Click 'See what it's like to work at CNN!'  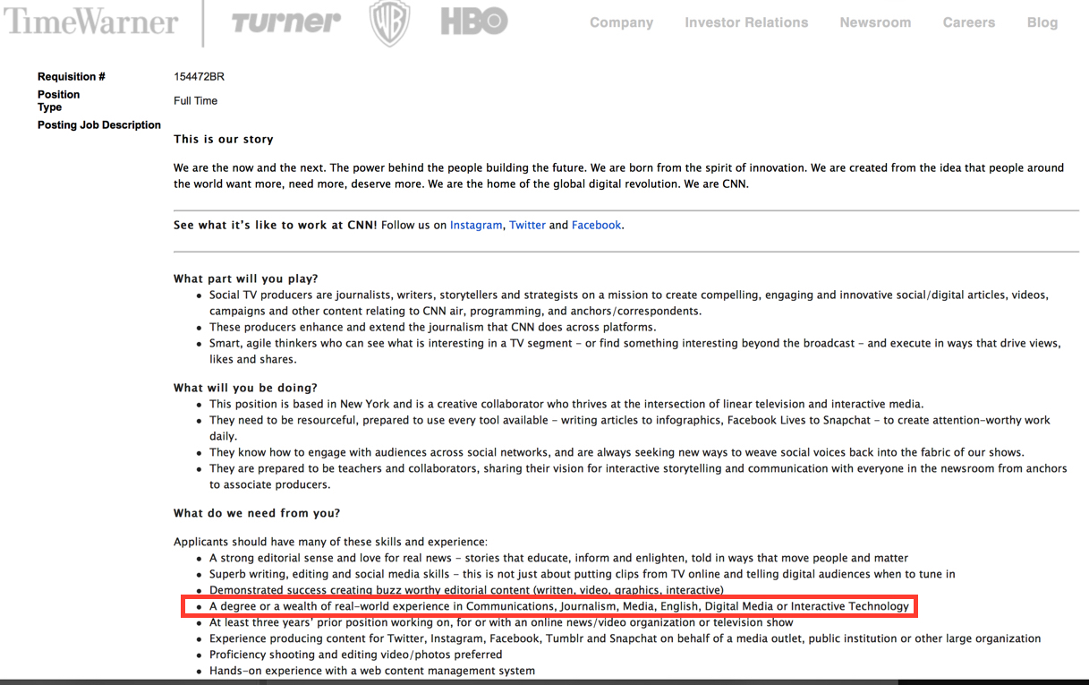[x=276, y=225]
